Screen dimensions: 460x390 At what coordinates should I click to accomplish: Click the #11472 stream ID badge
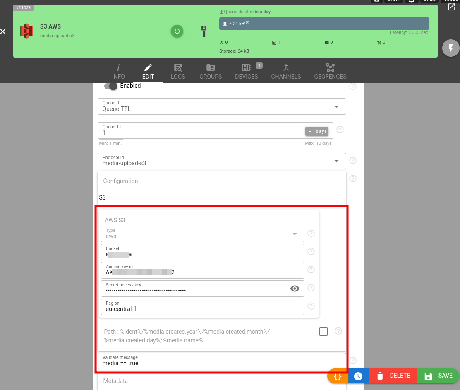24,7
